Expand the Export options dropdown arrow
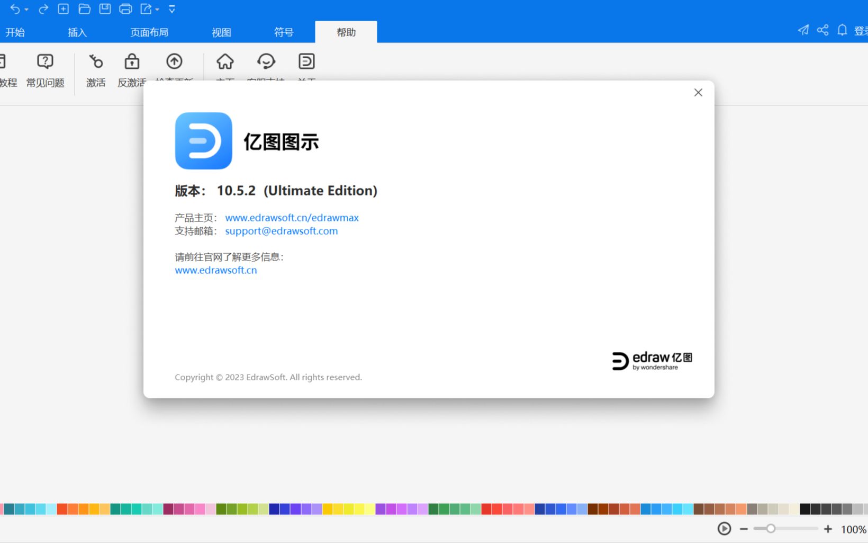The height and width of the screenshot is (543, 868). click(x=157, y=10)
